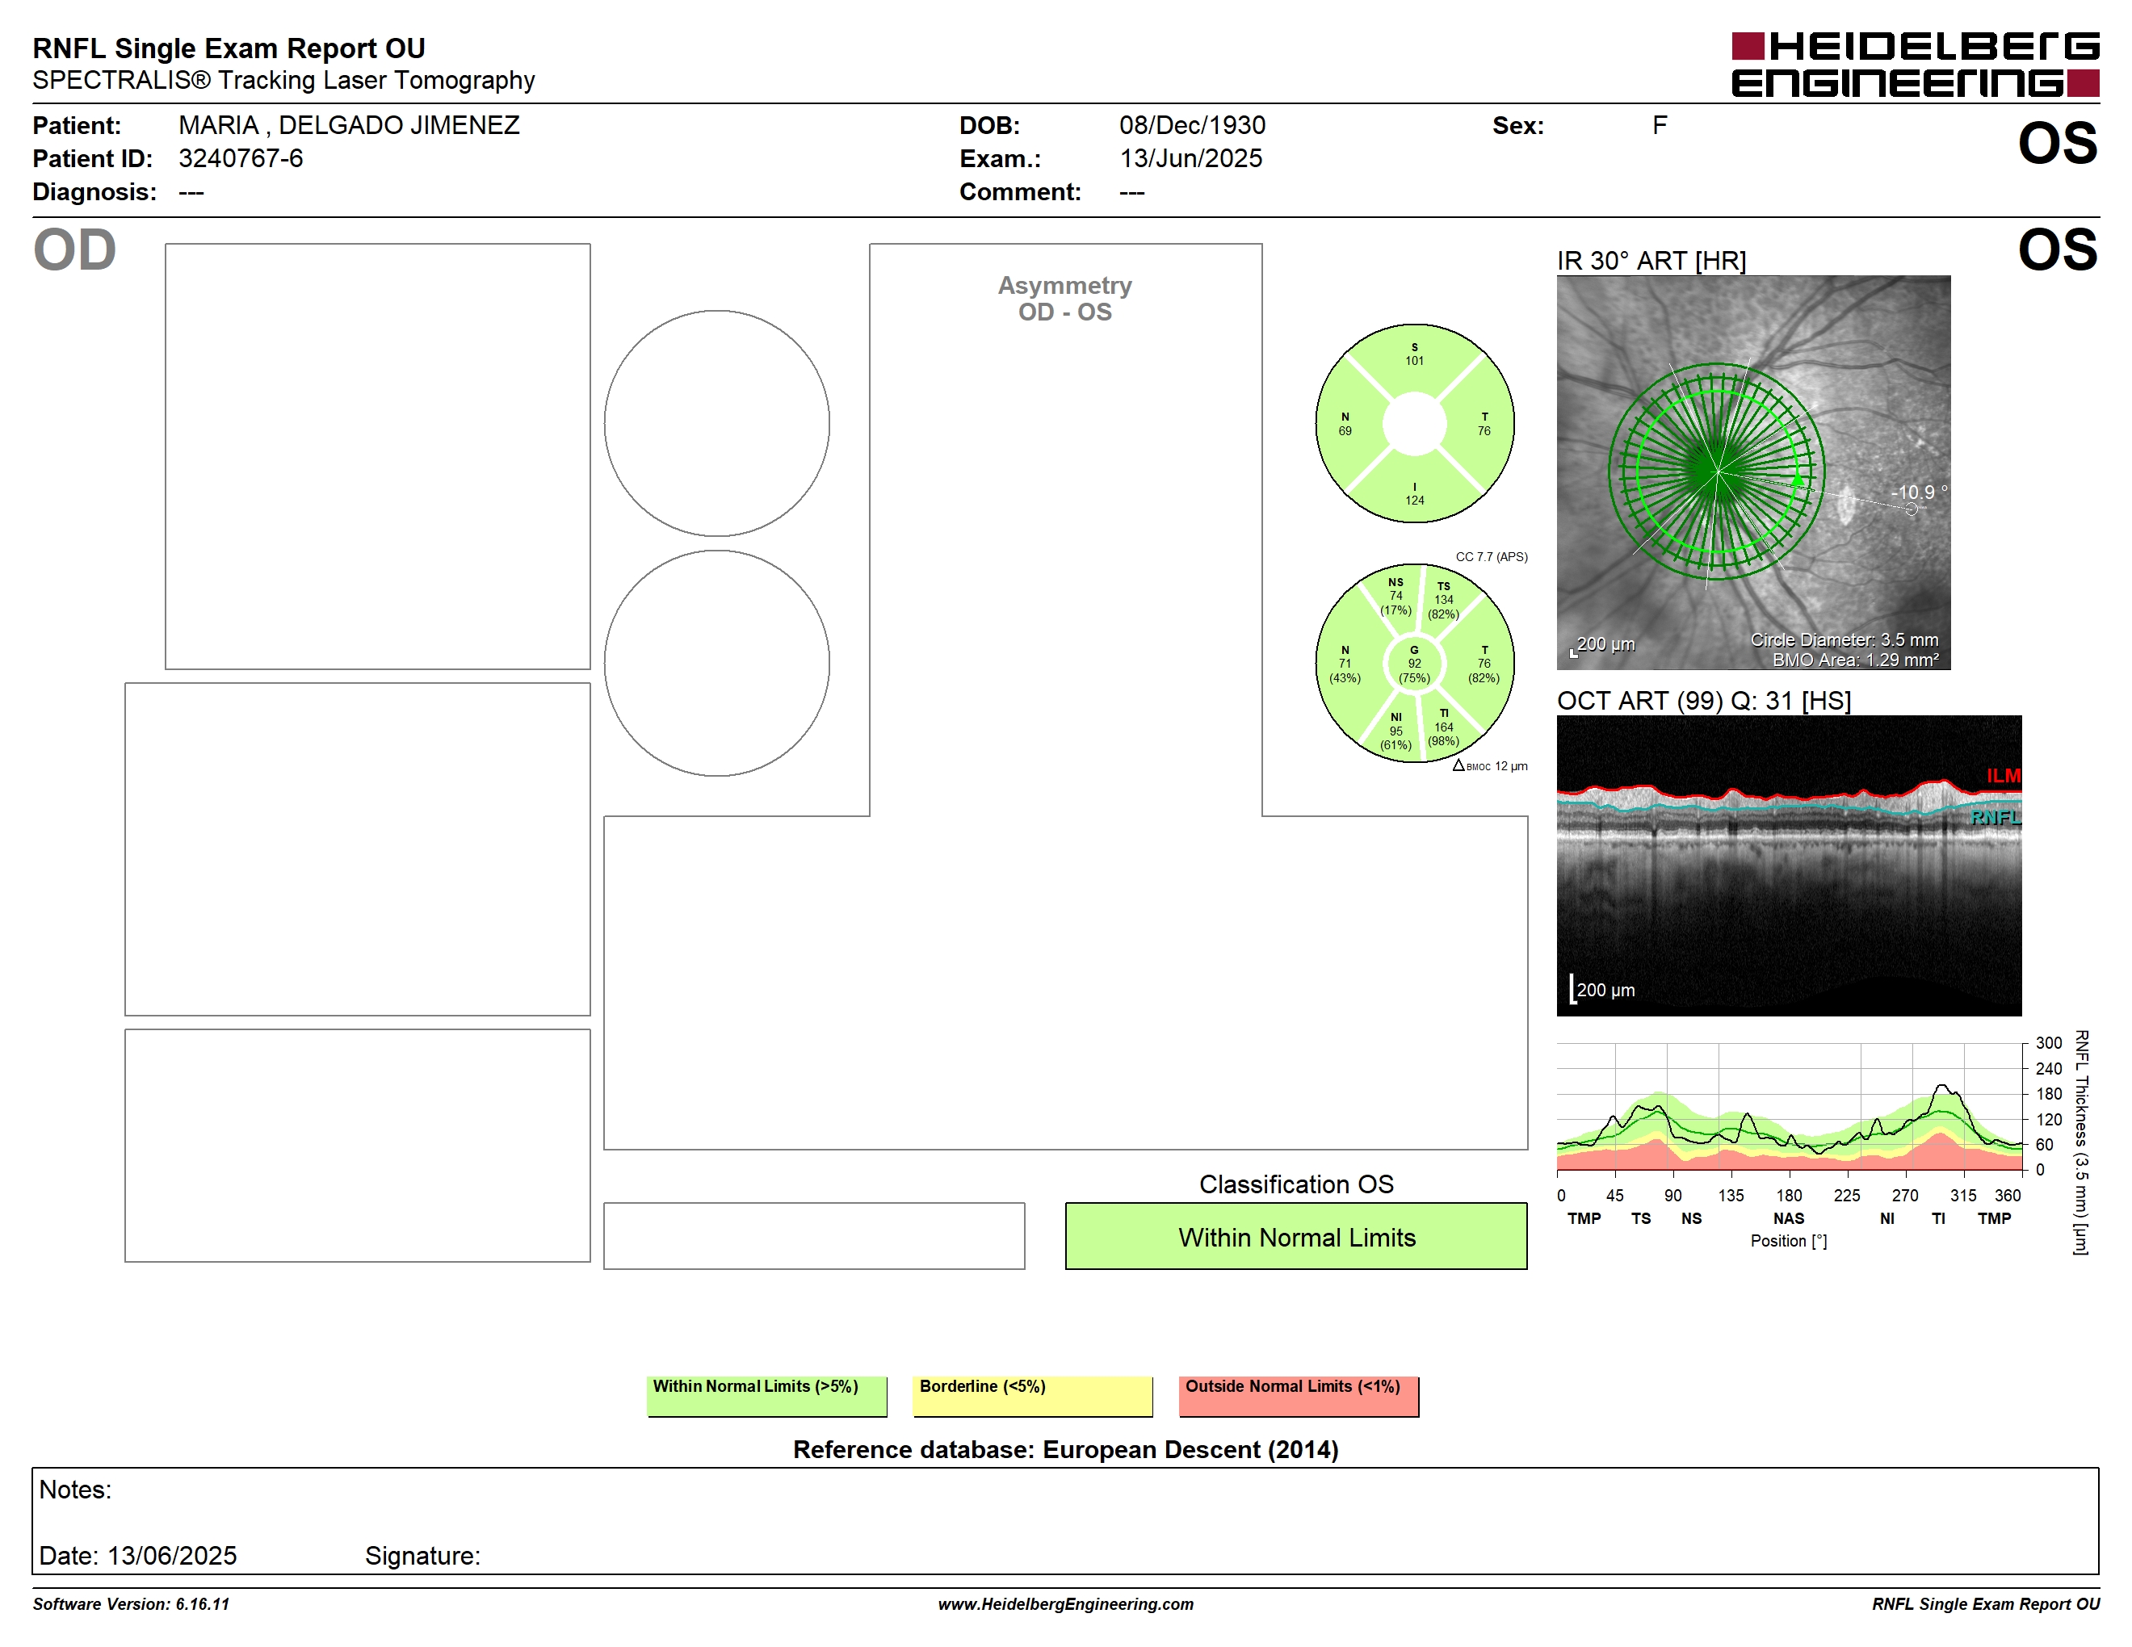The width and height of the screenshot is (2132, 1647).
Task: Click the OCT ART (99) Q: 31 heading
Action: coord(1703,701)
